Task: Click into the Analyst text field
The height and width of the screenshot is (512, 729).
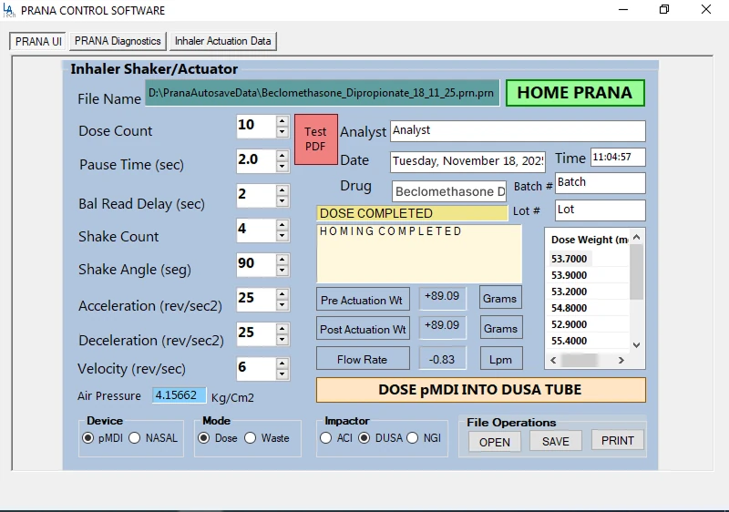Action: click(x=518, y=130)
